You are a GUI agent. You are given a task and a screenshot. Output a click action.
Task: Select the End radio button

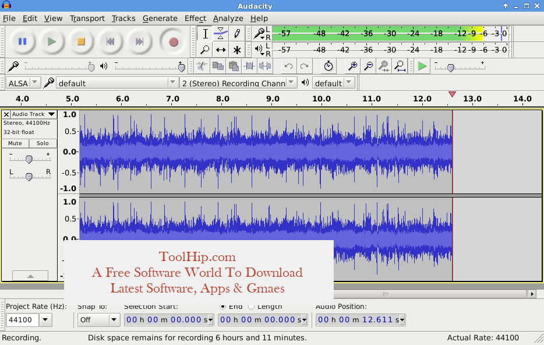222,307
